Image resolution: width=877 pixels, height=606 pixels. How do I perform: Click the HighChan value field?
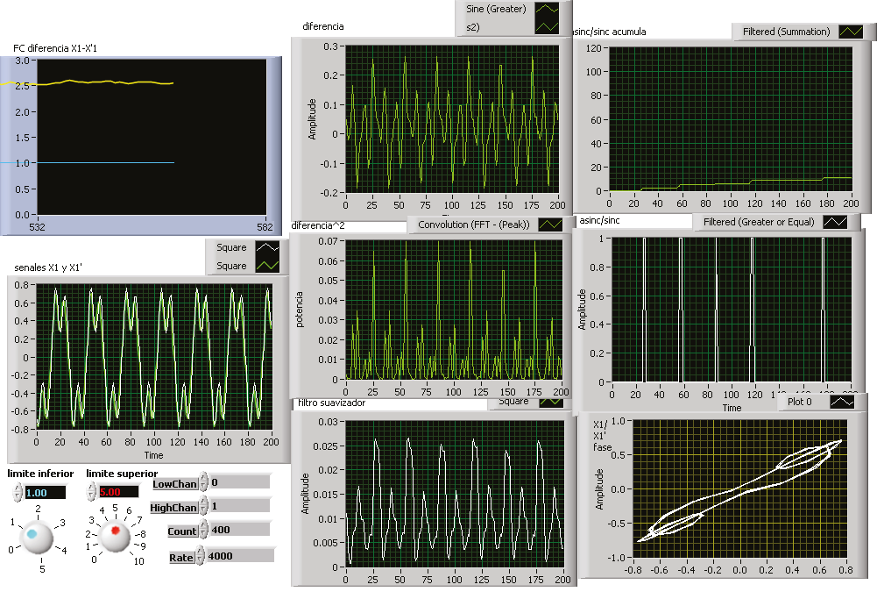click(239, 506)
